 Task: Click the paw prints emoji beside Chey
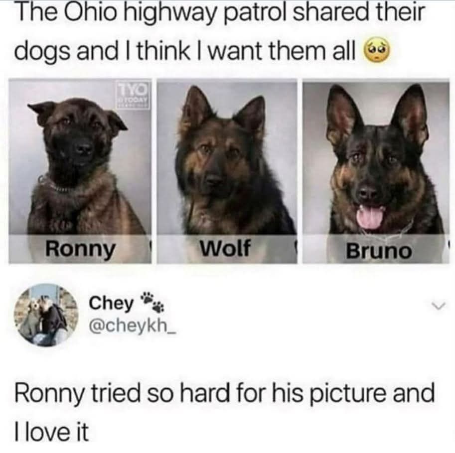point(152,302)
